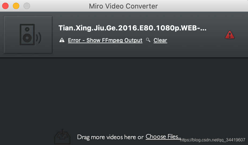Open Error - Show FFmpeg Output
248x145 pixels.
click(105, 40)
